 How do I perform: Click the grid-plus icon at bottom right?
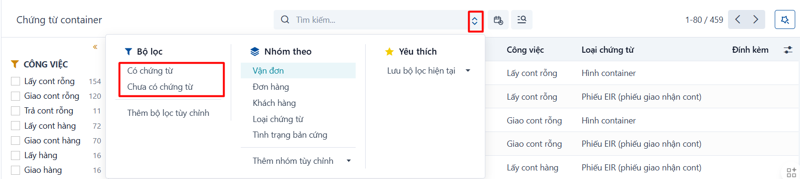click(x=791, y=172)
